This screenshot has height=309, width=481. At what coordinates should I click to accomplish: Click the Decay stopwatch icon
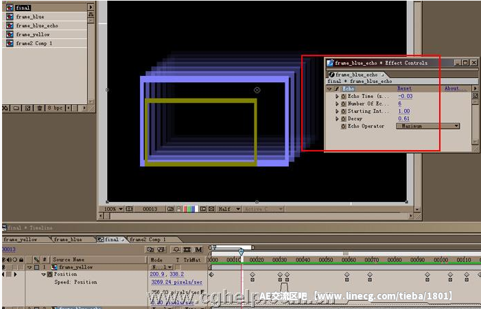click(x=344, y=119)
